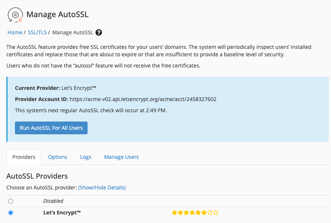The image size is (331, 223).
Task: Open the question mark help icon
Action: click(x=98, y=32)
